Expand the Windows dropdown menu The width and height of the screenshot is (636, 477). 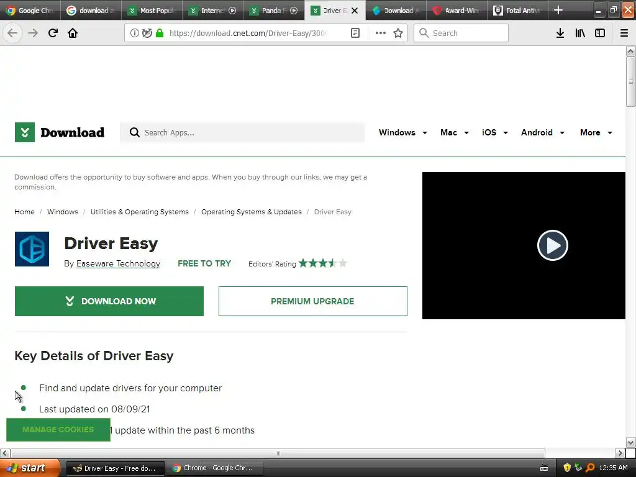pos(402,133)
